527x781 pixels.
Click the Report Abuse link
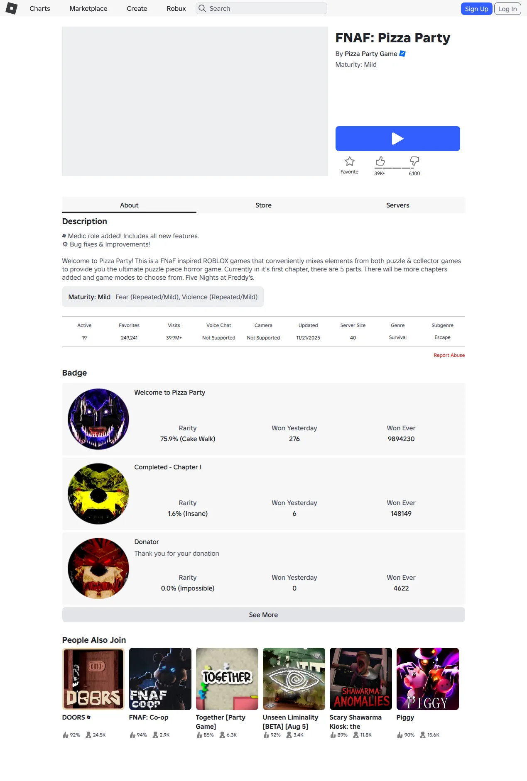[x=449, y=355]
